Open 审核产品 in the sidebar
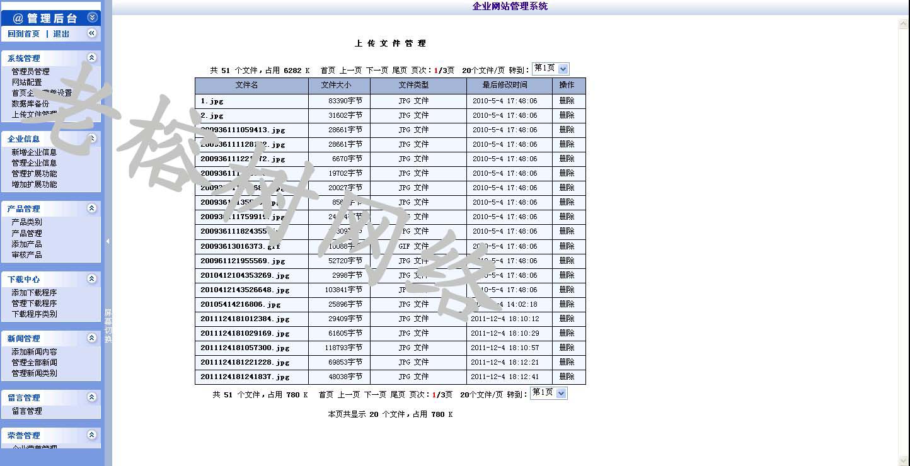The width and height of the screenshot is (910, 466). [26, 255]
